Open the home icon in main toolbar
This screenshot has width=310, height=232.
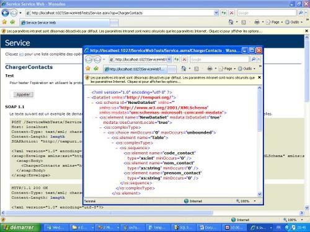231,22
